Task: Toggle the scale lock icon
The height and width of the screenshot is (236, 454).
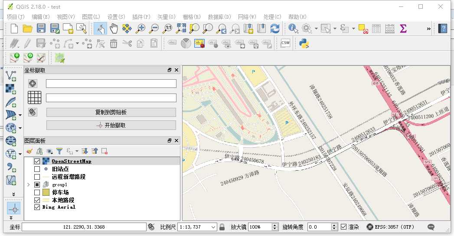Action: click(222, 227)
